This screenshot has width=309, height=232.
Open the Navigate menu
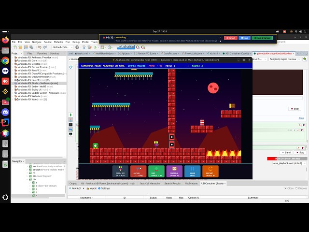click(37, 42)
